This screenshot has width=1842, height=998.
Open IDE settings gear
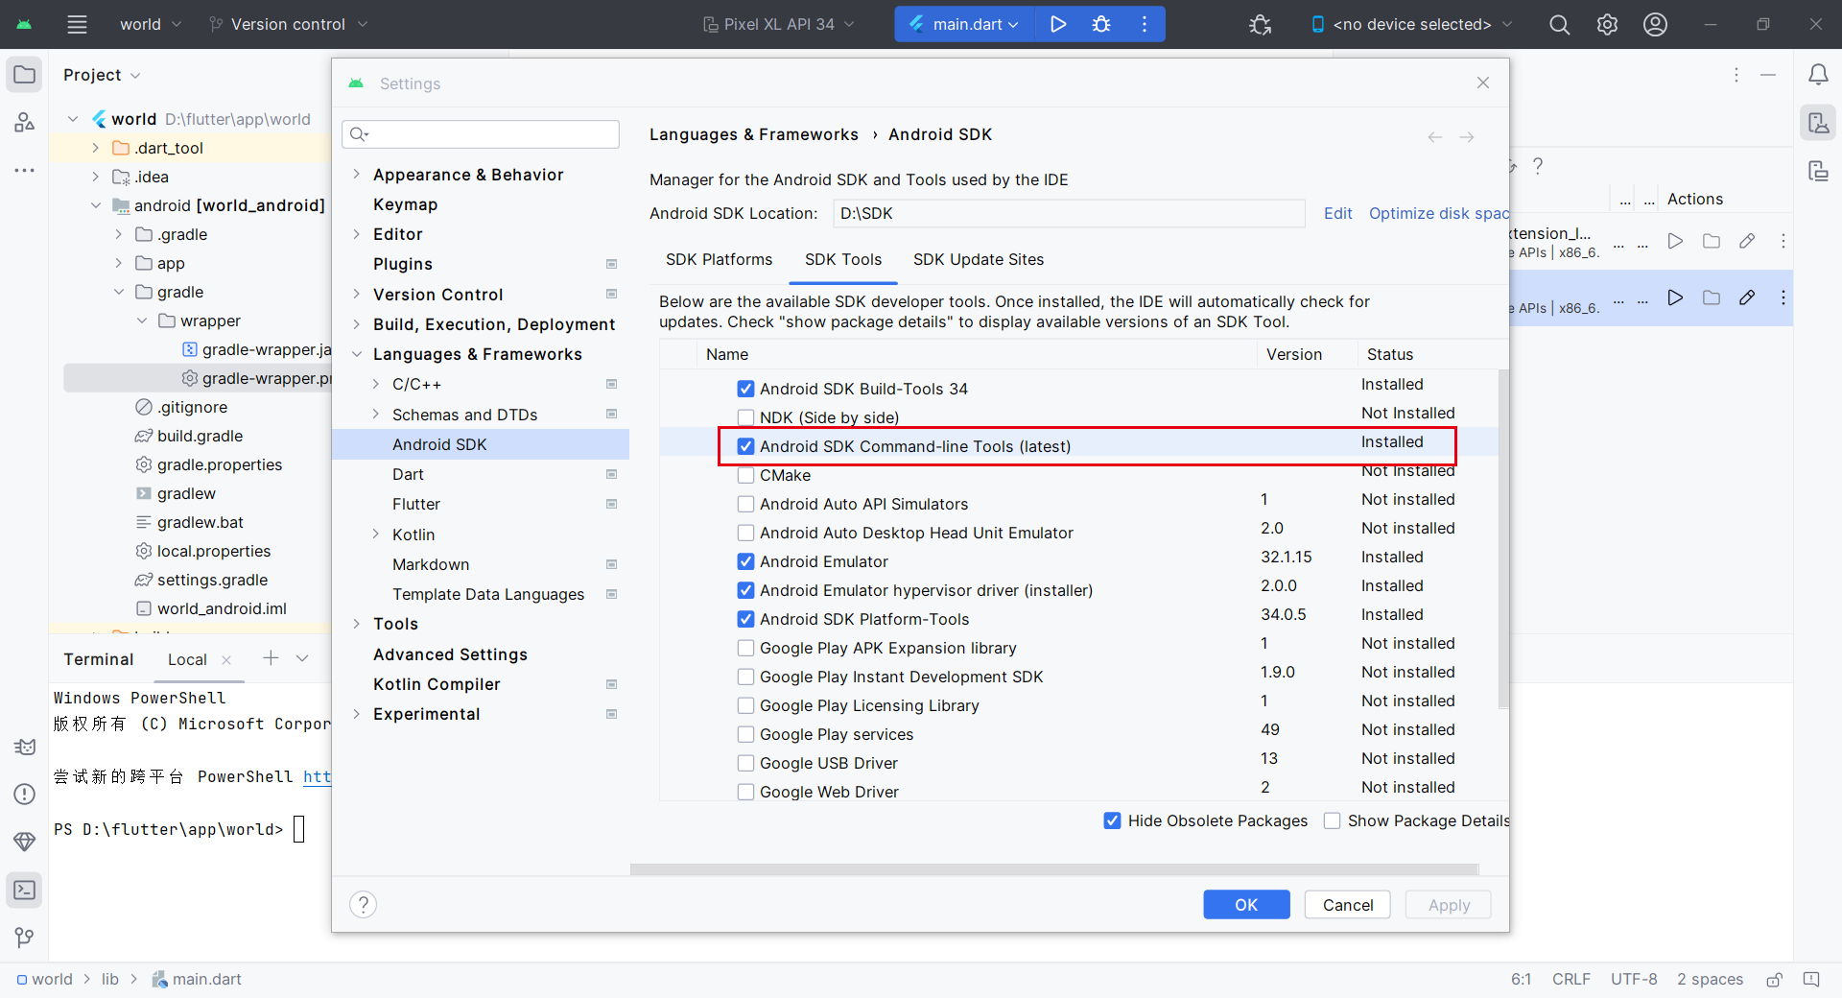coord(1607,24)
